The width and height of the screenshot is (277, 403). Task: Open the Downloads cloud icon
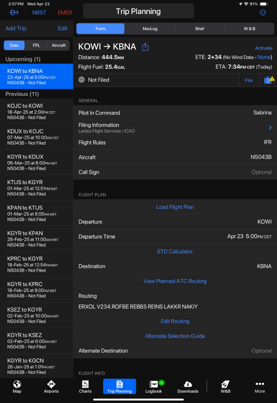point(188,384)
